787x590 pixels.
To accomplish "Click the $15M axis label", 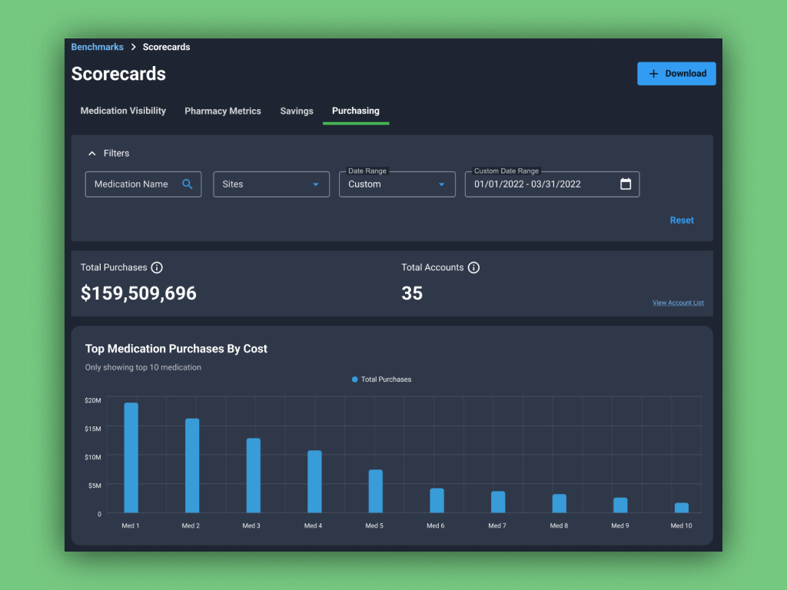I will (x=93, y=429).
